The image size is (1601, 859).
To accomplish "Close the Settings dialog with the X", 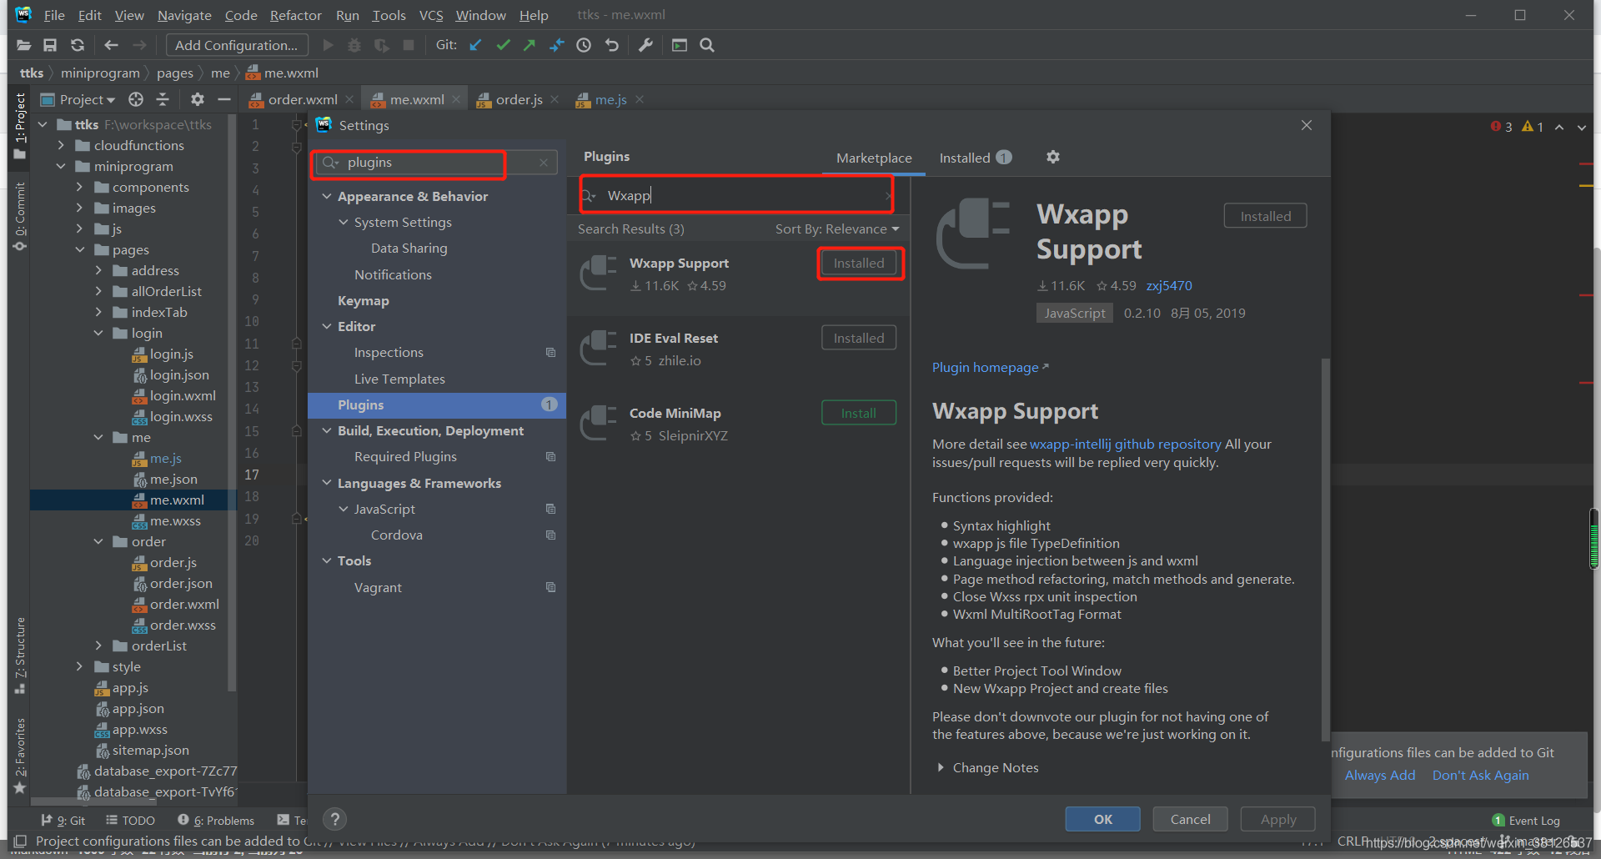I will coord(1307,125).
